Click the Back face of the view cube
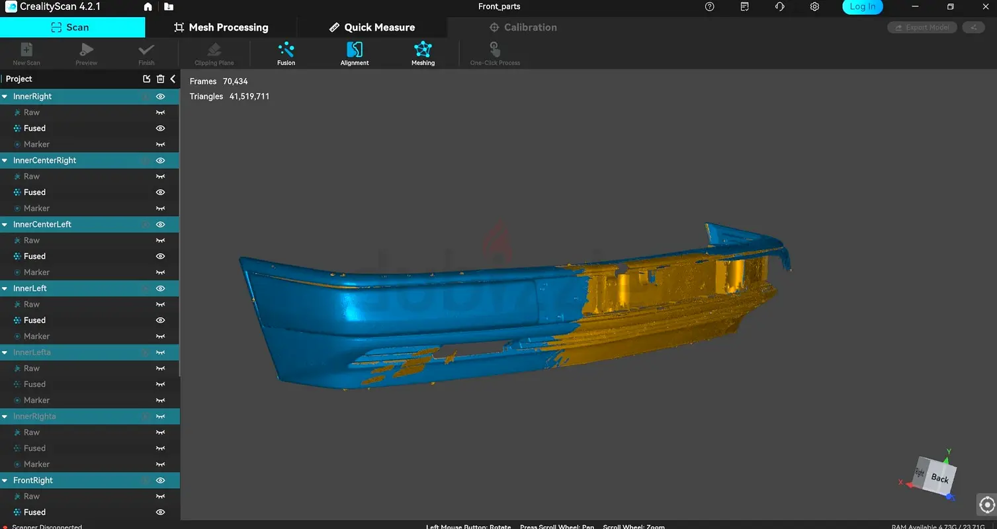Screen dimensions: 997x529 939,478
